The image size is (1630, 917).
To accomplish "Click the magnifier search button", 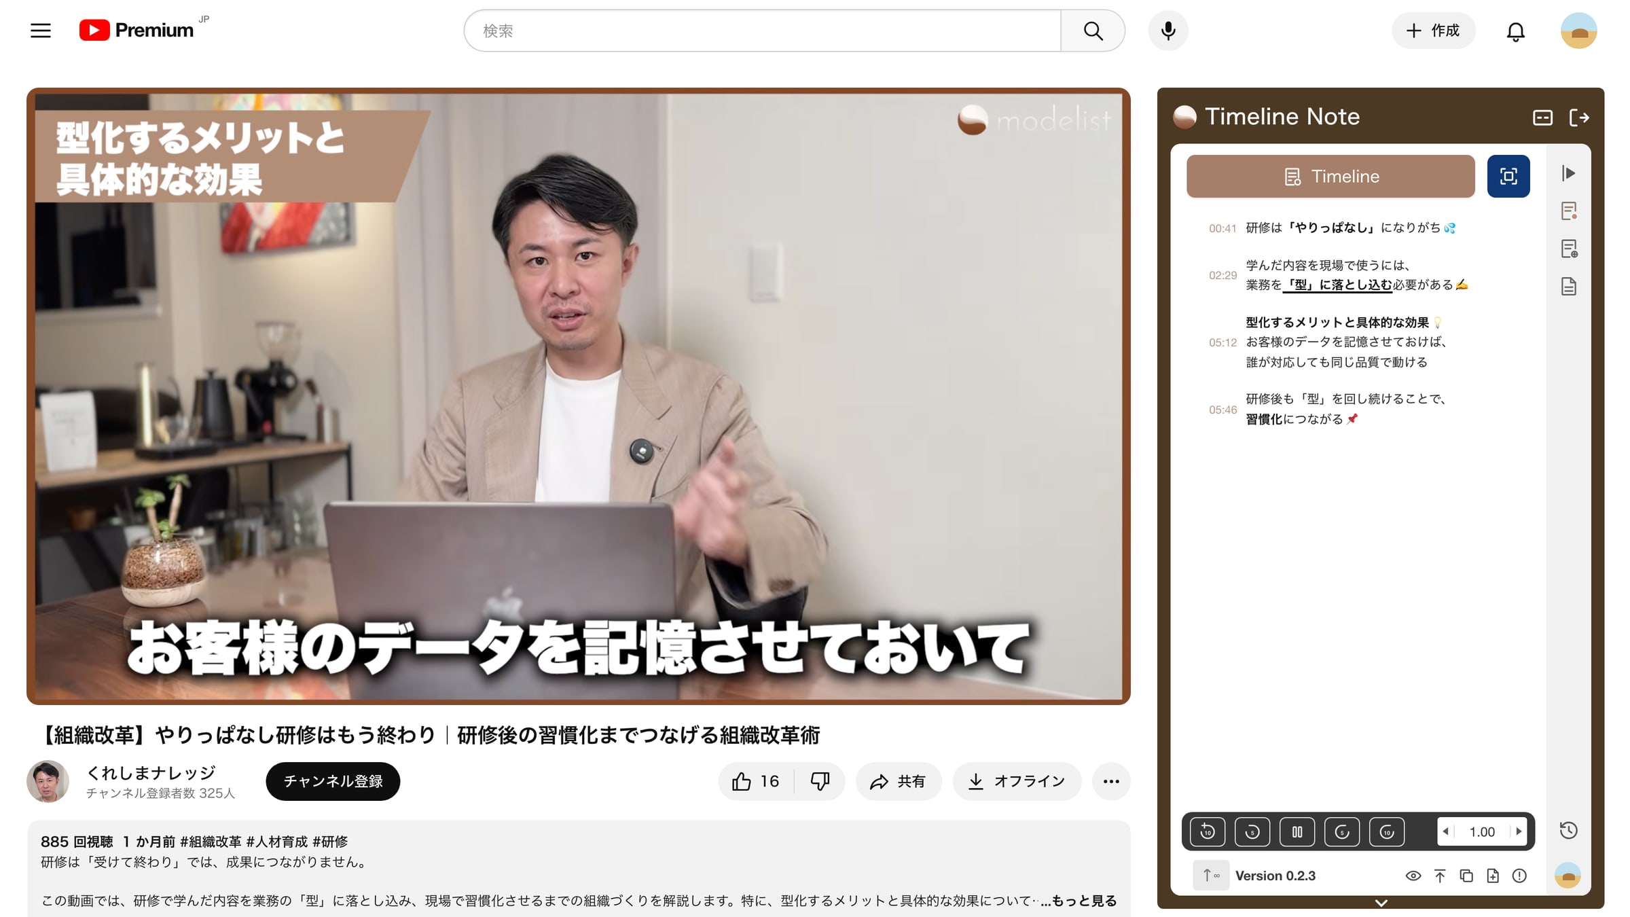I will [x=1093, y=31].
